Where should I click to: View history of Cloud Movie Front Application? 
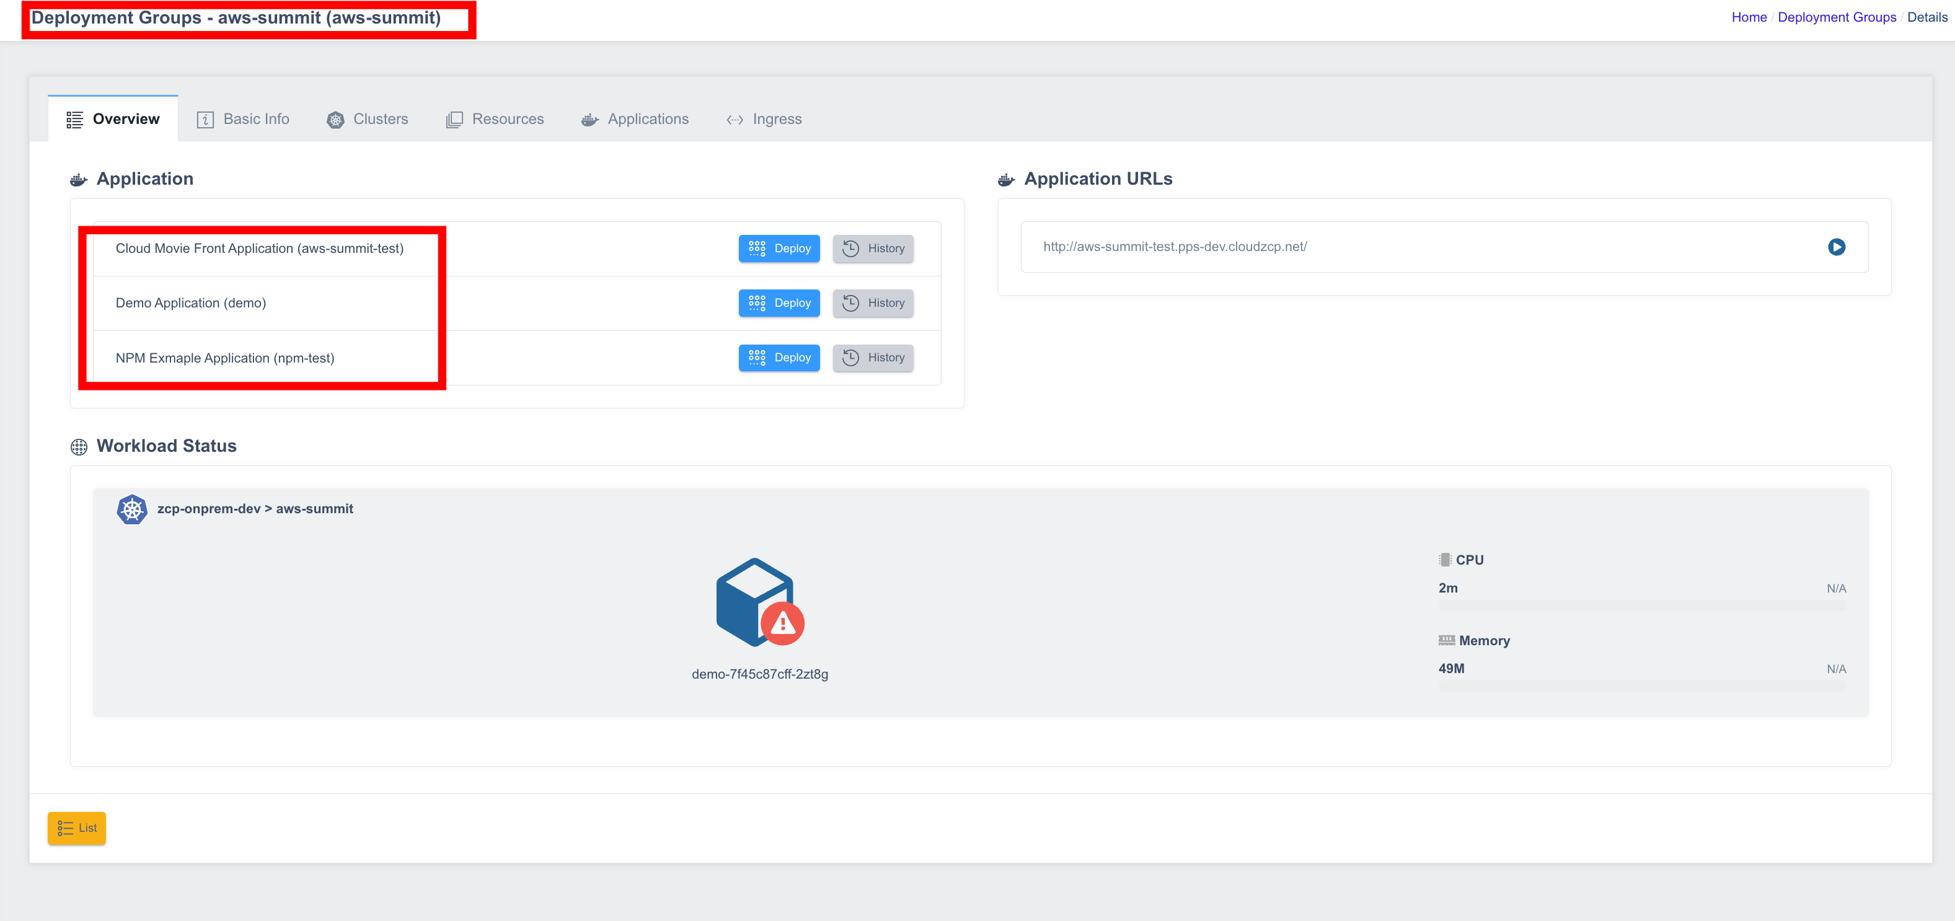pyautogui.click(x=873, y=249)
